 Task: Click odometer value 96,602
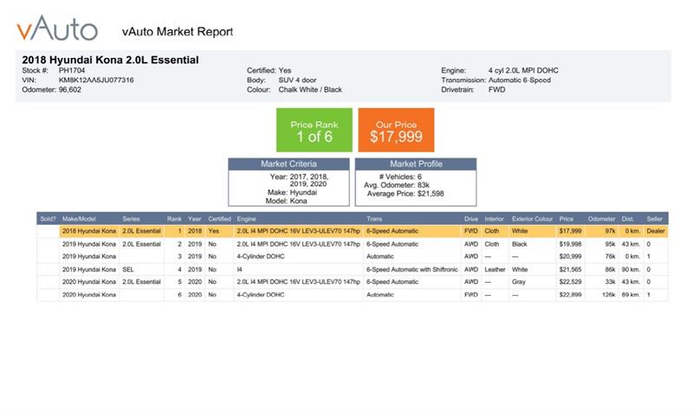pyautogui.click(x=70, y=90)
